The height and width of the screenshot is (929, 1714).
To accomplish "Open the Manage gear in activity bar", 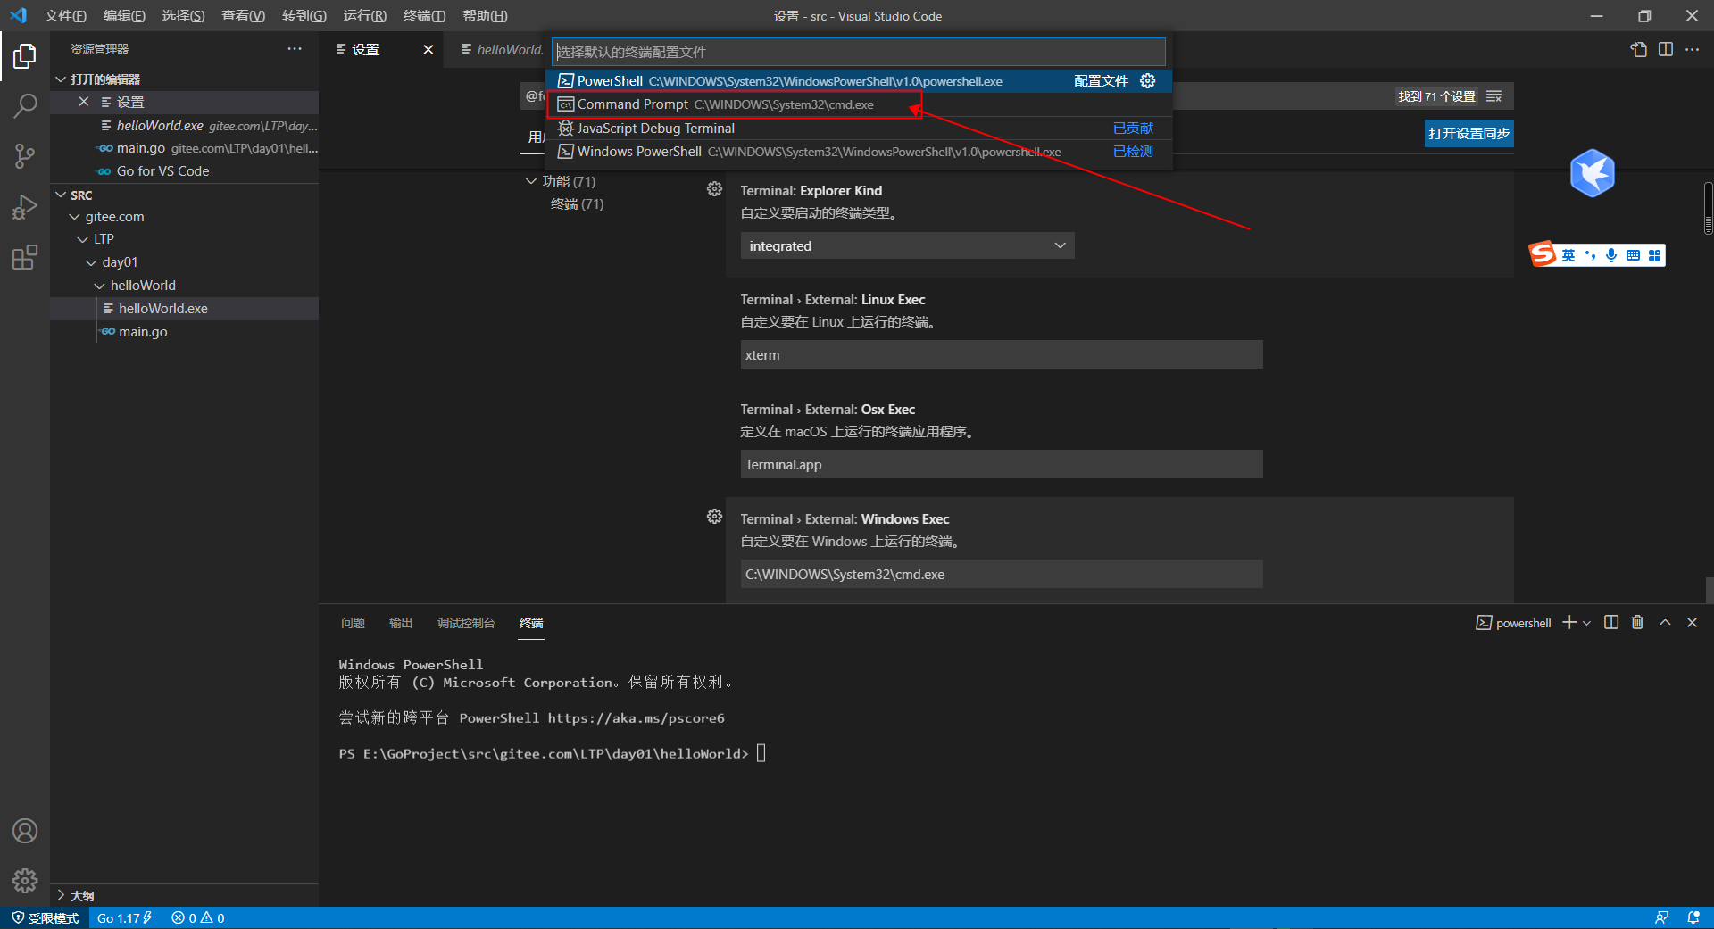I will pyautogui.click(x=25, y=881).
